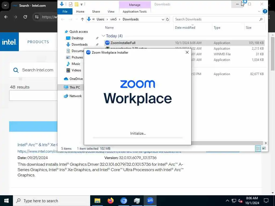Click the 82,677 KB size cell

[257, 74]
